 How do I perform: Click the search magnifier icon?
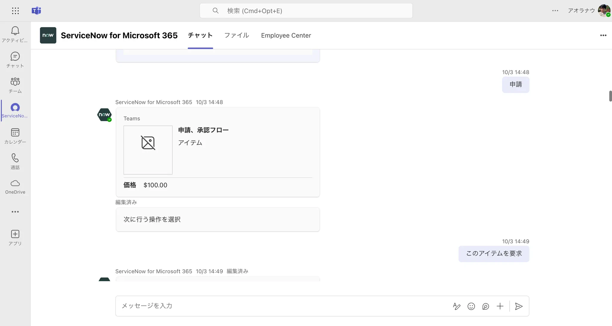click(215, 11)
